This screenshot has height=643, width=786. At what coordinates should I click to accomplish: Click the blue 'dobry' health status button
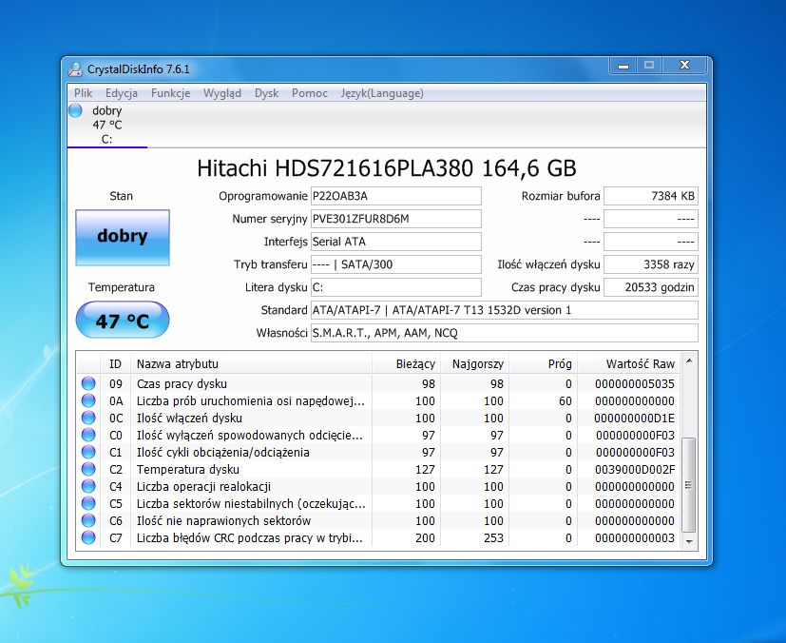pos(123,237)
